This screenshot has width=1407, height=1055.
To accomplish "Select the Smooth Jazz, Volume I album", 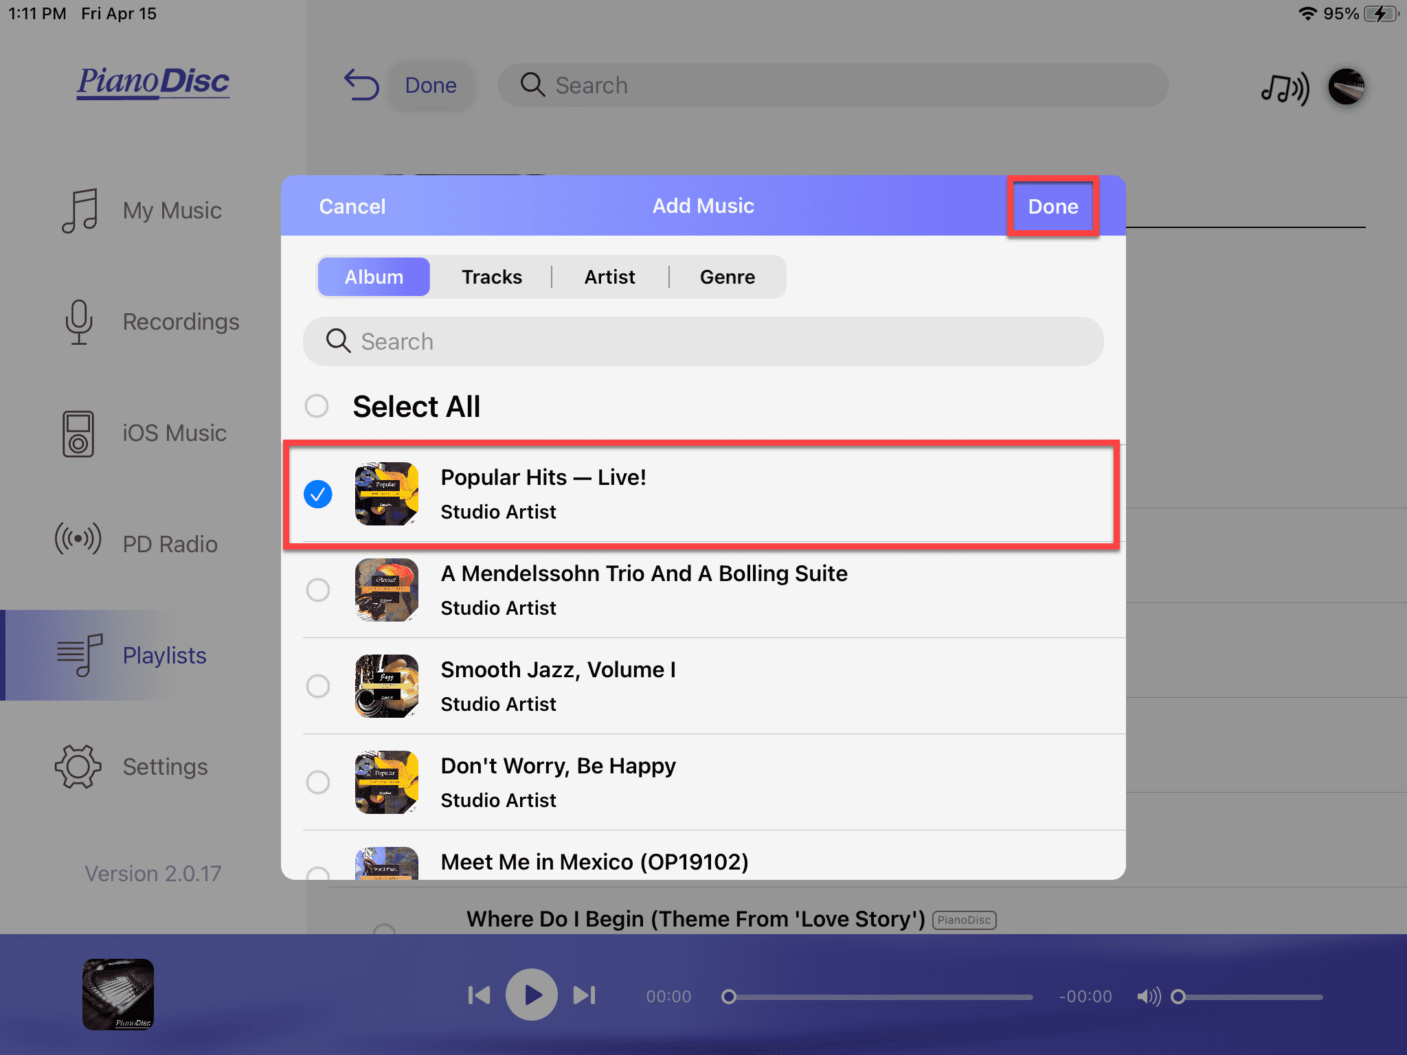I will pyautogui.click(x=318, y=686).
